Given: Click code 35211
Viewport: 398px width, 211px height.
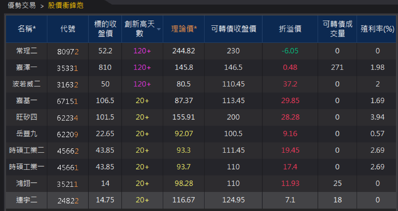Looking at the screenshot, I should 68,184.
